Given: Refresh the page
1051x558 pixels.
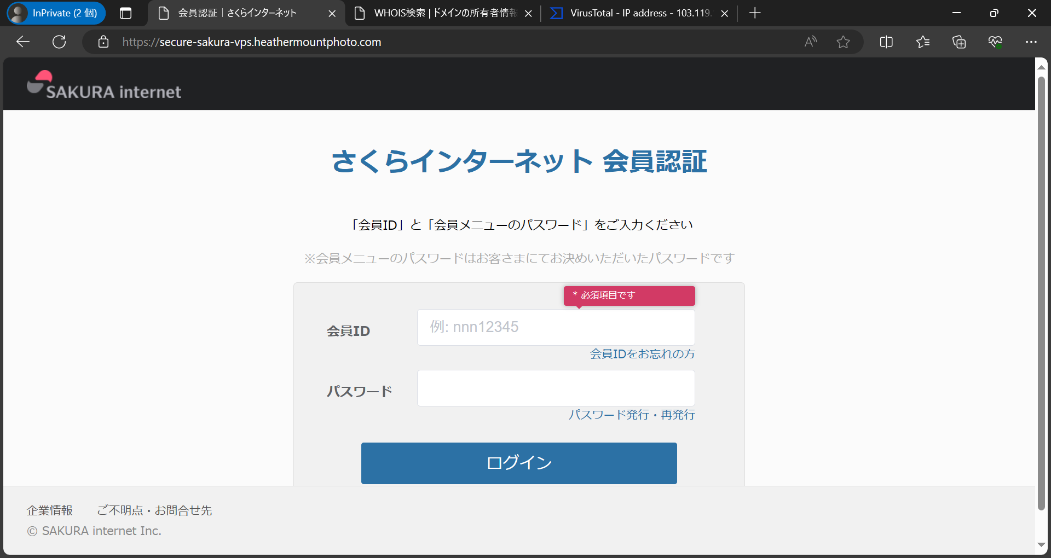Looking at the screenshot, I should [x=59, y=42].
